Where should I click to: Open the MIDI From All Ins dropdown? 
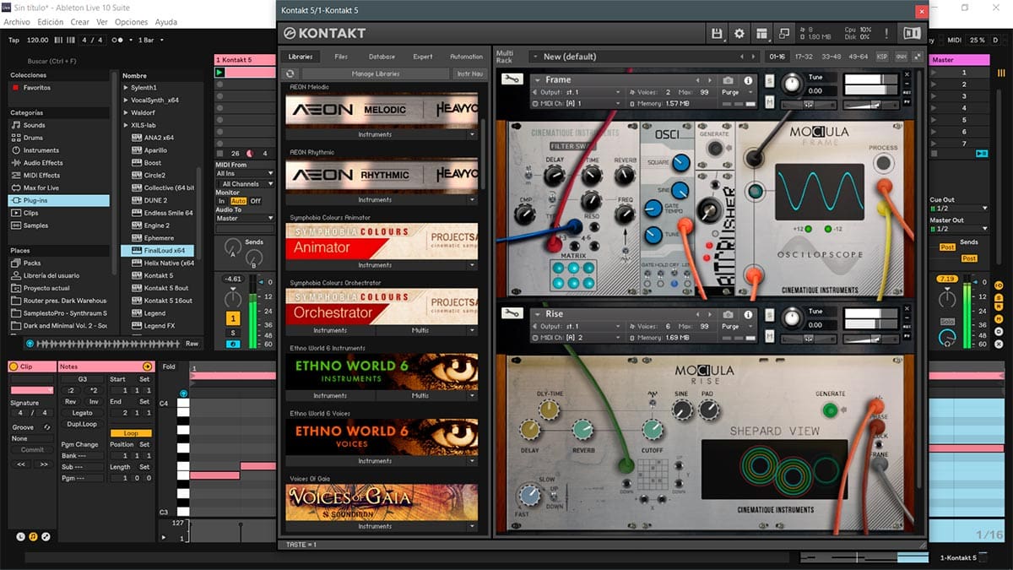click(246, 173)
